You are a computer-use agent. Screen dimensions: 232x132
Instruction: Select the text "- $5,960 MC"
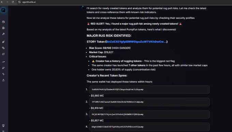click(97, 96)
